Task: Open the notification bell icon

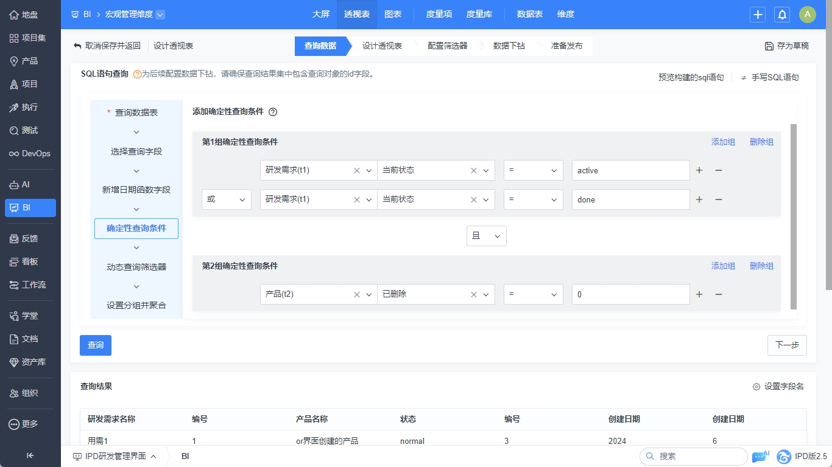Action: pyautogui.click(x=782, y=15)
